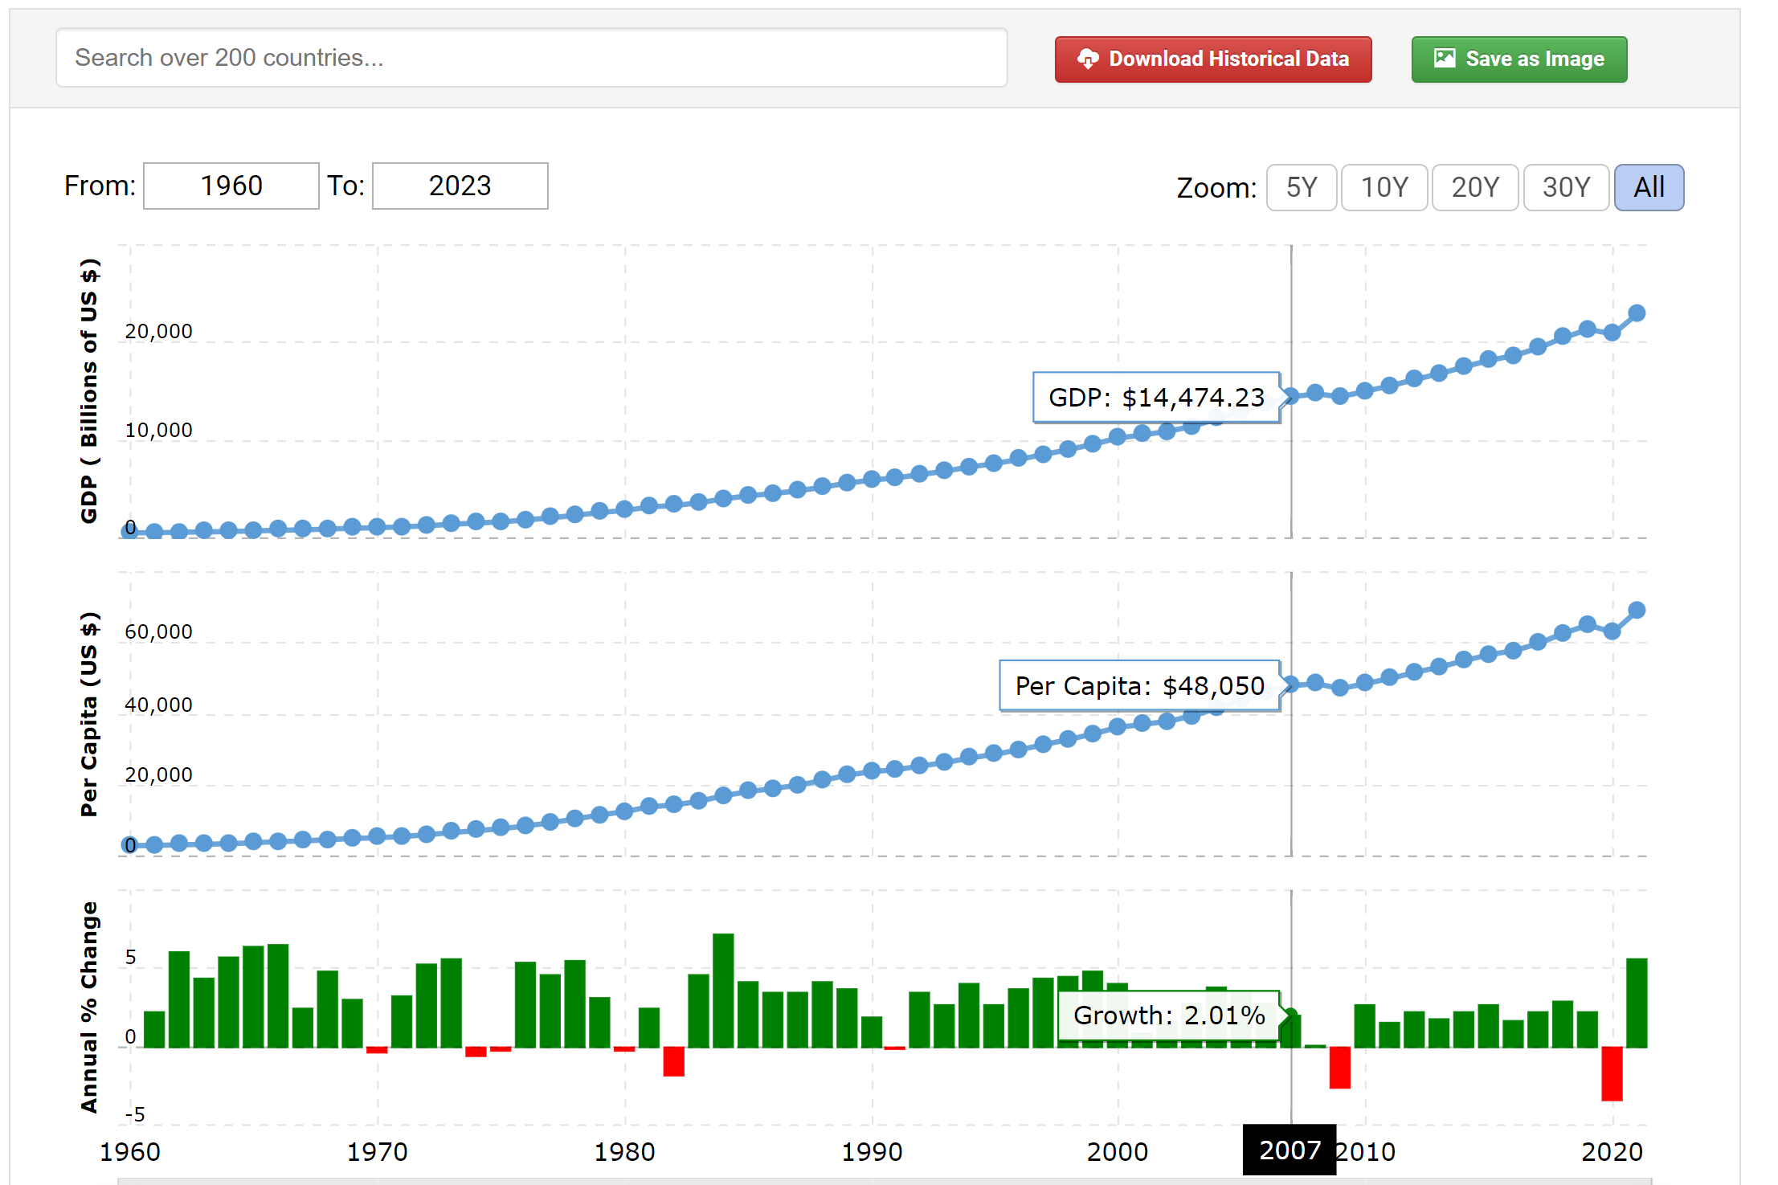This screenshot has width=1778, height=1185.
Task: Click the rightmost red negative growth bar
Action: 1612,1073
